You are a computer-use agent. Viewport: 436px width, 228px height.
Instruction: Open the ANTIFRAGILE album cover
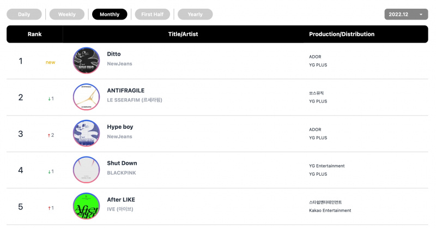pos(86,97)
